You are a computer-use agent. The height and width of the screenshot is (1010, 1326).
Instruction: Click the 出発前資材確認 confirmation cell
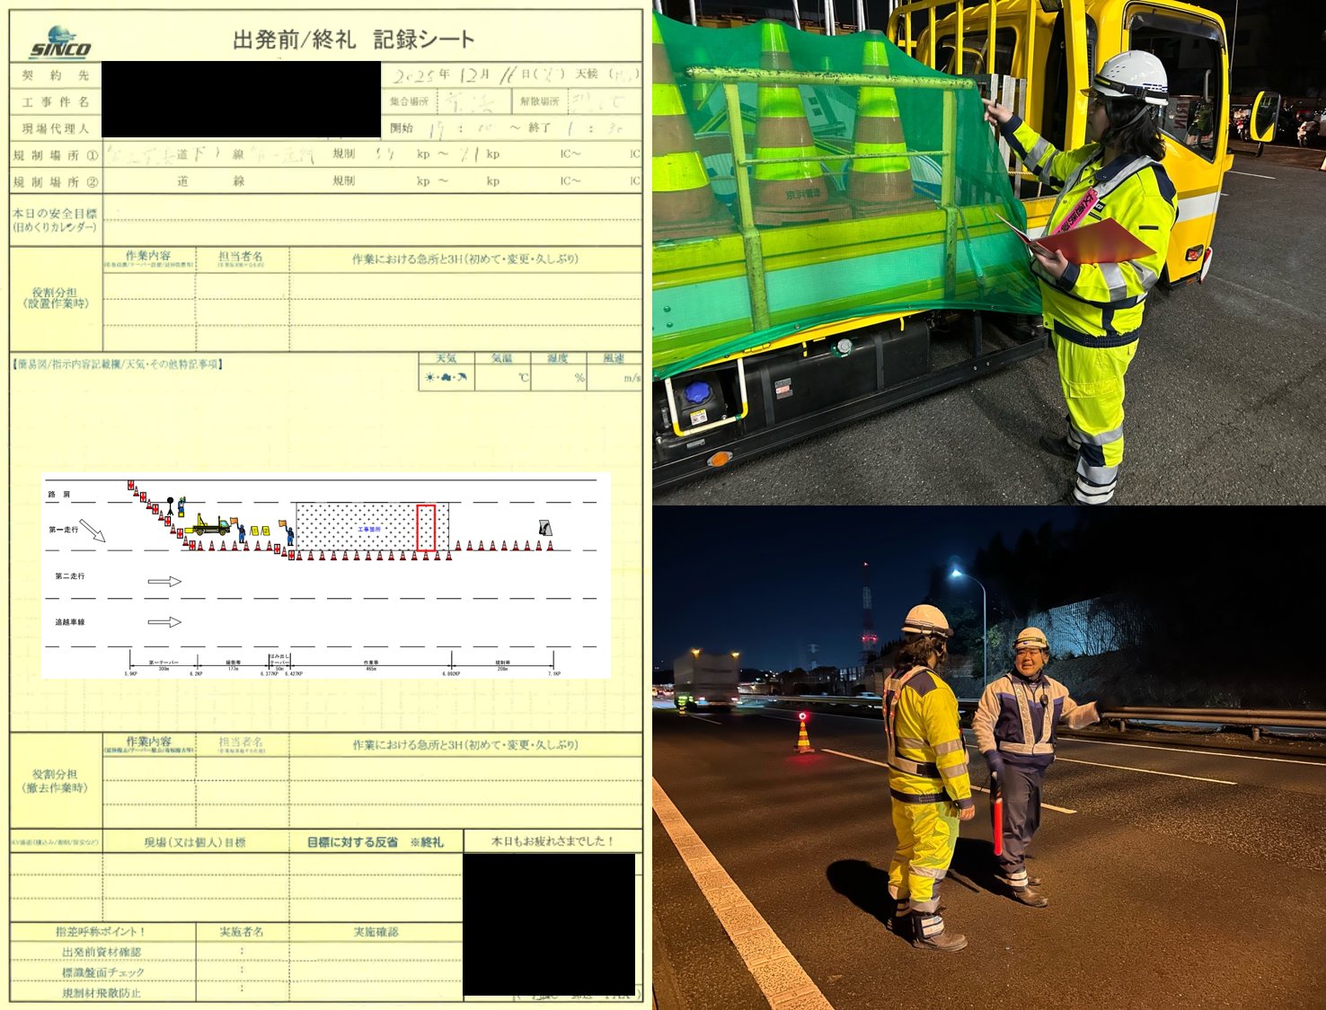click(376, 952)
